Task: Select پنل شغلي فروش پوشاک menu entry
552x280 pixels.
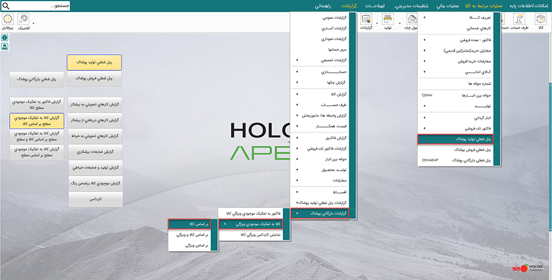Action: 456,149
